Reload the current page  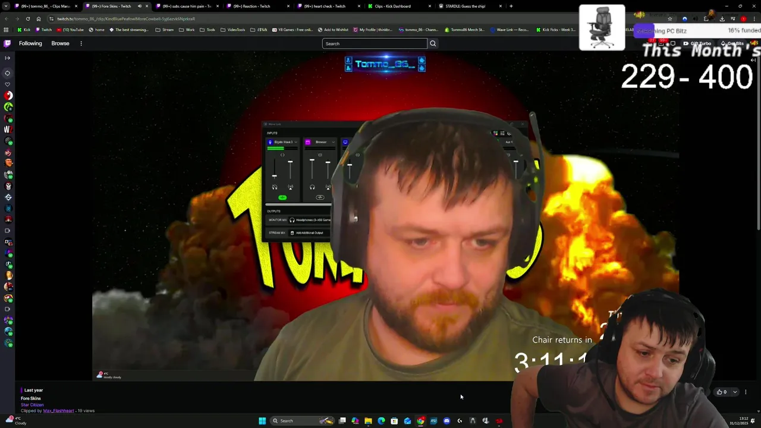pyautogui.click(x=27, y=18)
